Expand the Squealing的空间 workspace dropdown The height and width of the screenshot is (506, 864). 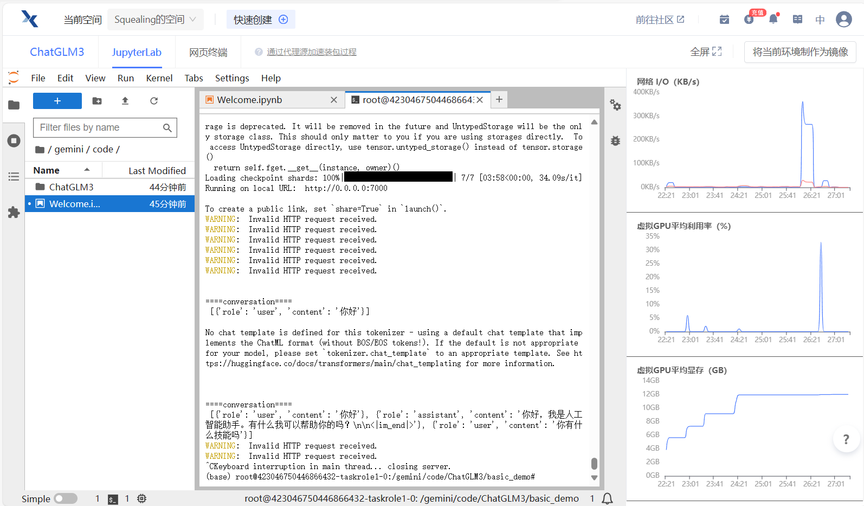155,20
